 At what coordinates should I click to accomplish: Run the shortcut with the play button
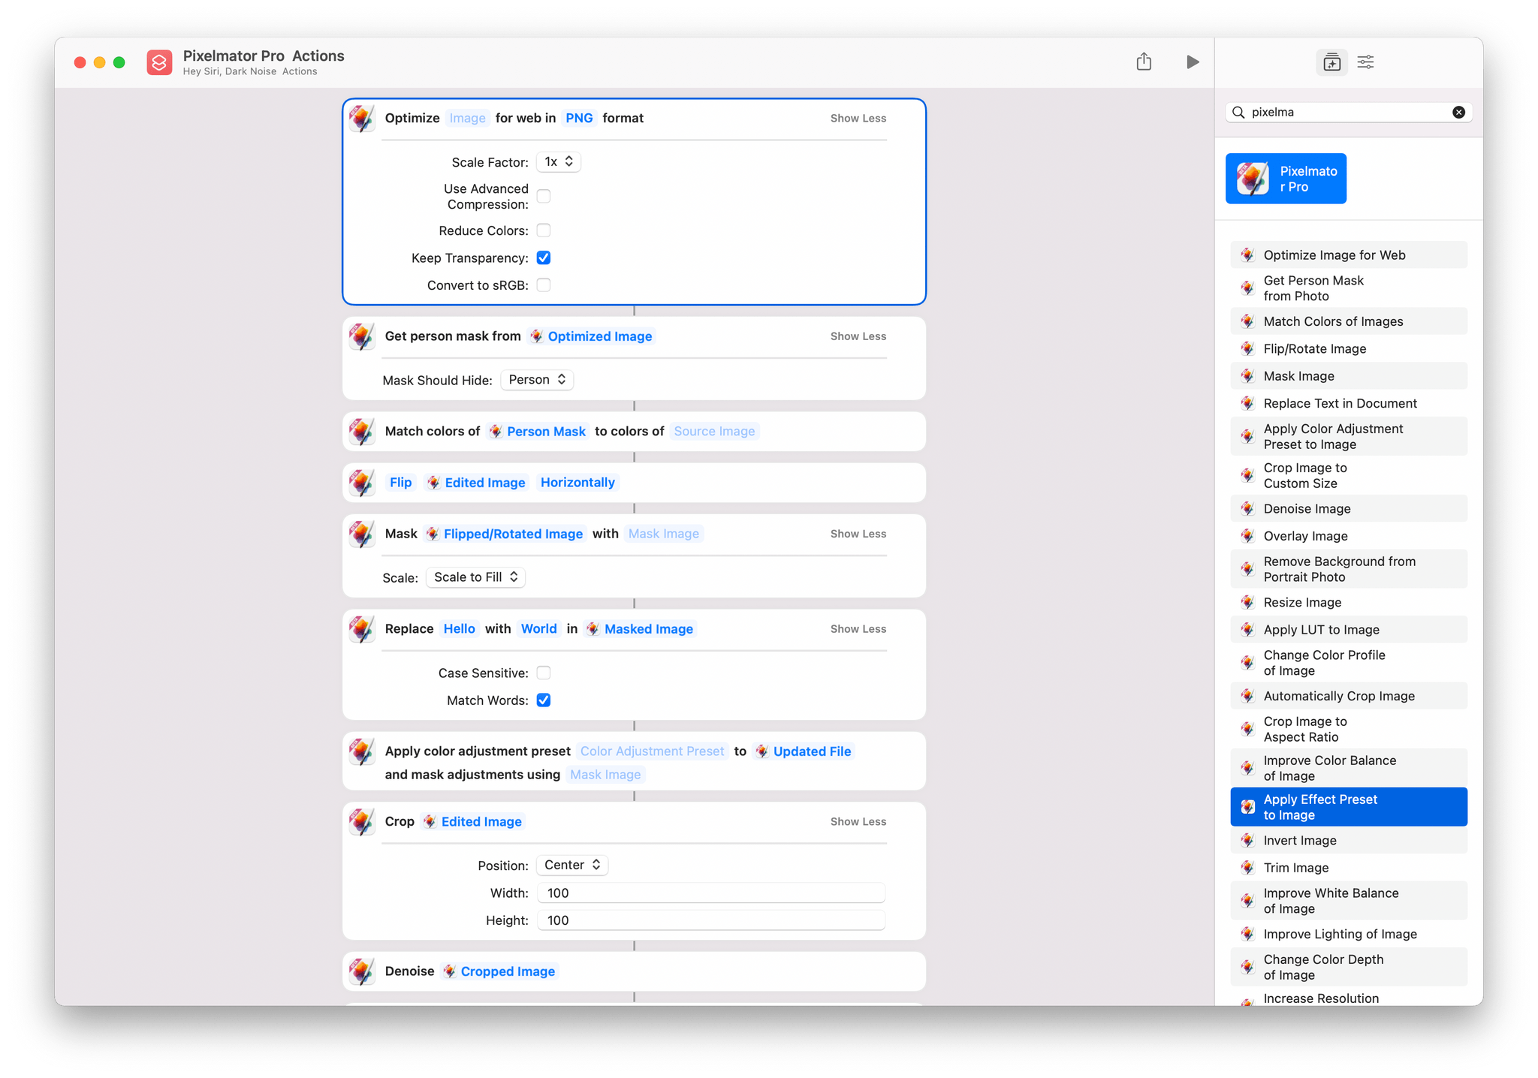pos(1192,62)
